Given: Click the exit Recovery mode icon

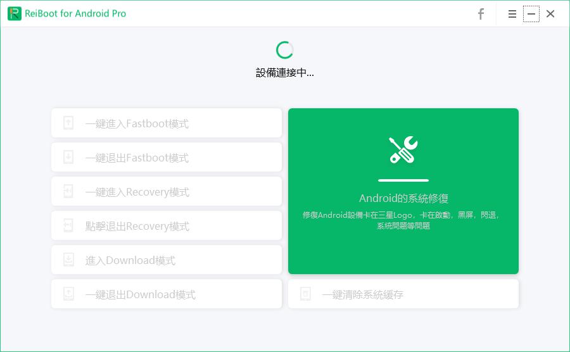Looking at the screenshot, I should [68, 225].
